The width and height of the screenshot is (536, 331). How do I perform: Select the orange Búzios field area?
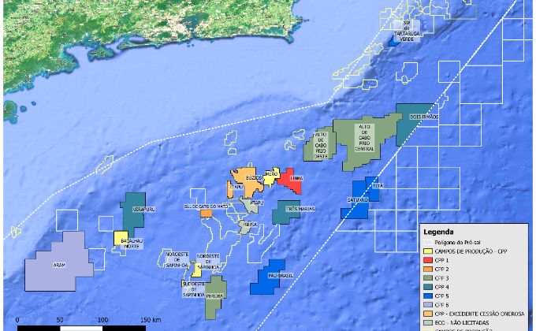pyautogui.click(x=247, y=179)
